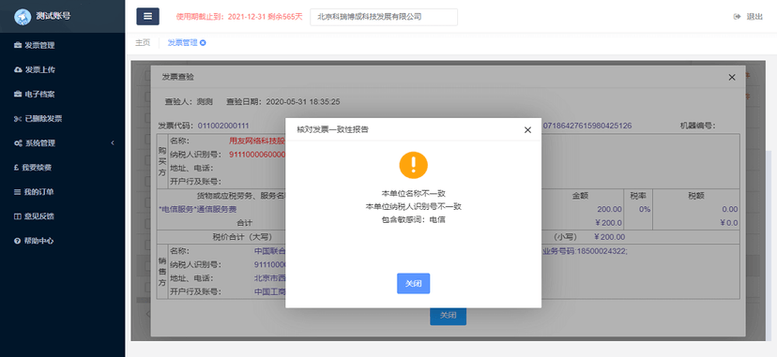Open 发票上传 in the sidebar
Image resolution: width=777 pixels, height=357 pixels.
coord(35,69)
